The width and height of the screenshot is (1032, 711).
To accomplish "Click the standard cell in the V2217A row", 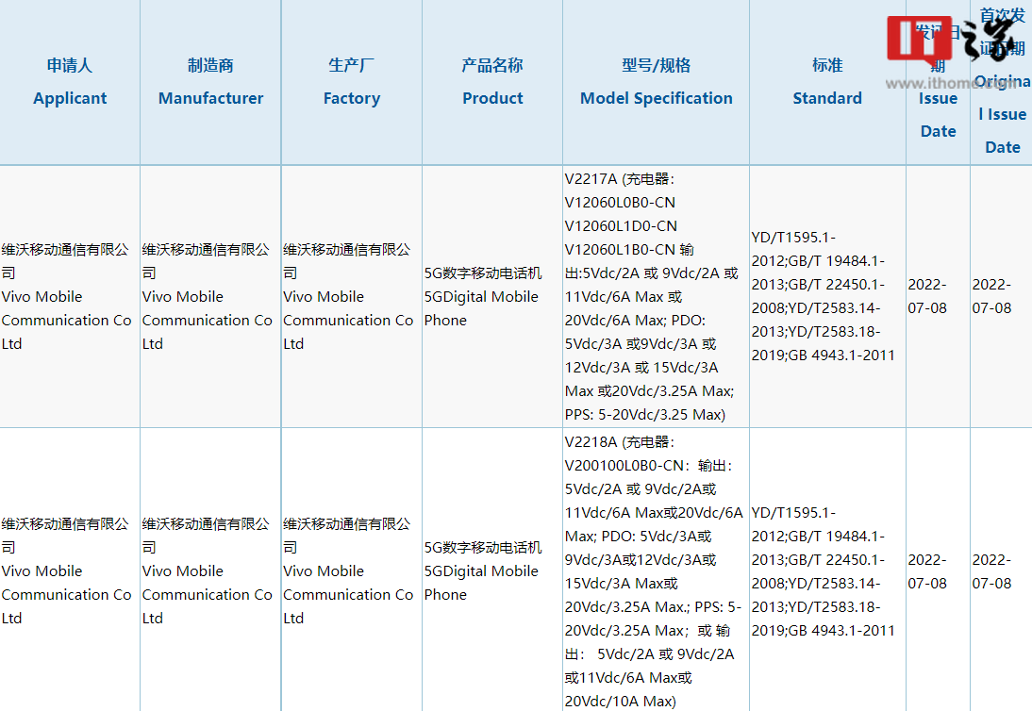I will pos(827,297).
